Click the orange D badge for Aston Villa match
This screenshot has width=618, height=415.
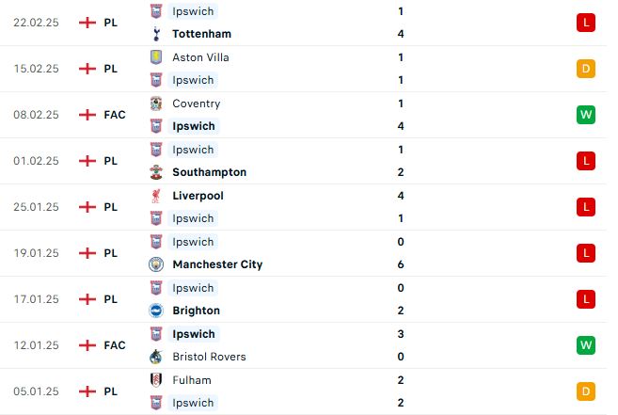pyautogui.click(x=586, y=69)
